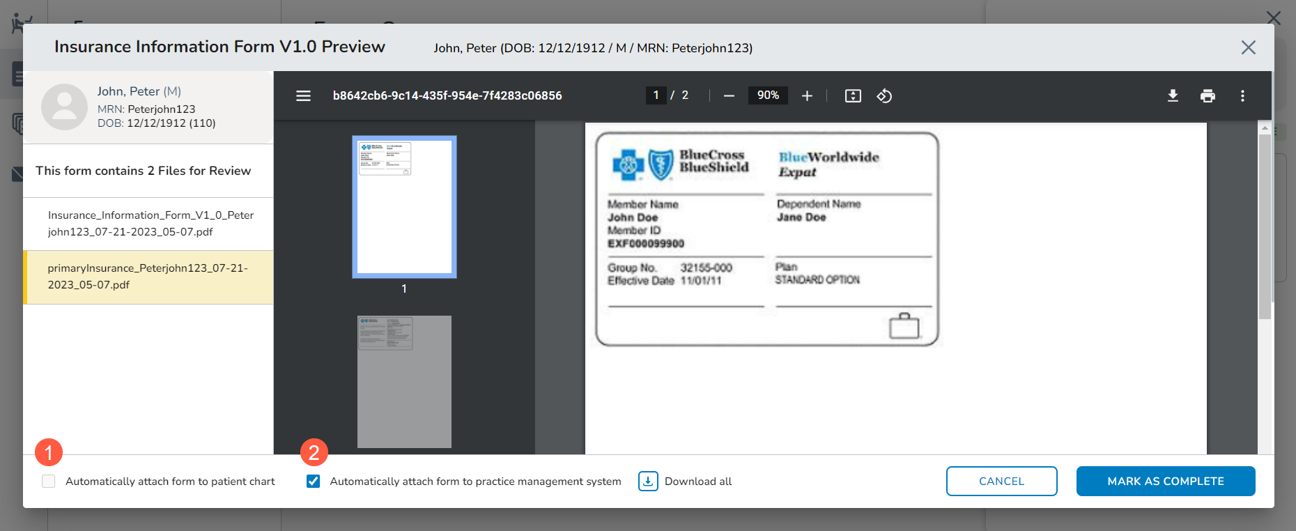Click MARK AS COMPLETE button
This screenshot has width=1296, height=531.
click(x=1165, y=482)
